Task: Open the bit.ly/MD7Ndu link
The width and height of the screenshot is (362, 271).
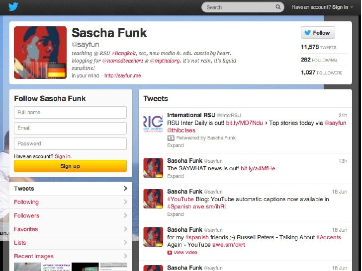Action: click(244, 123)
